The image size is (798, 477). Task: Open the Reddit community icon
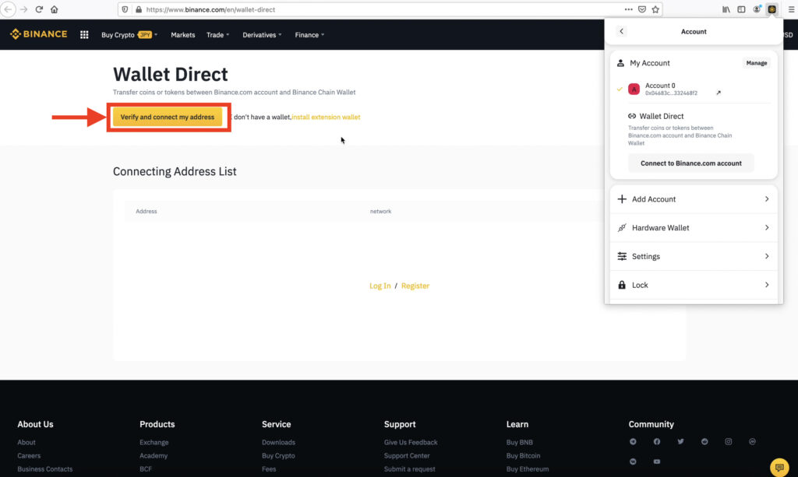(x=704, y=441)
